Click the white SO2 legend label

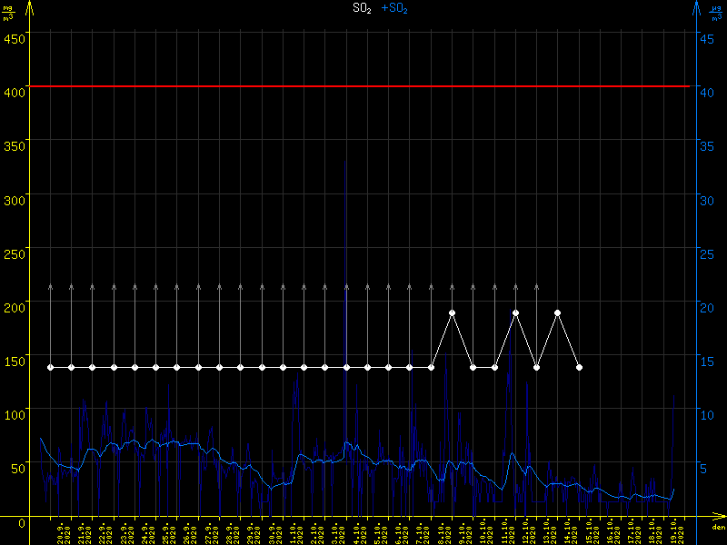(363, 8)
